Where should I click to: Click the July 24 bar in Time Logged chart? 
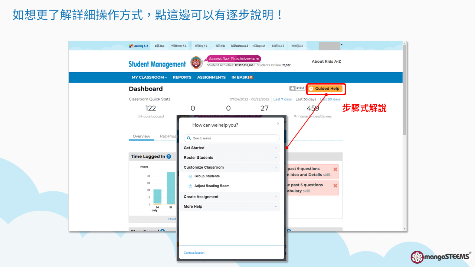point(157,197)
